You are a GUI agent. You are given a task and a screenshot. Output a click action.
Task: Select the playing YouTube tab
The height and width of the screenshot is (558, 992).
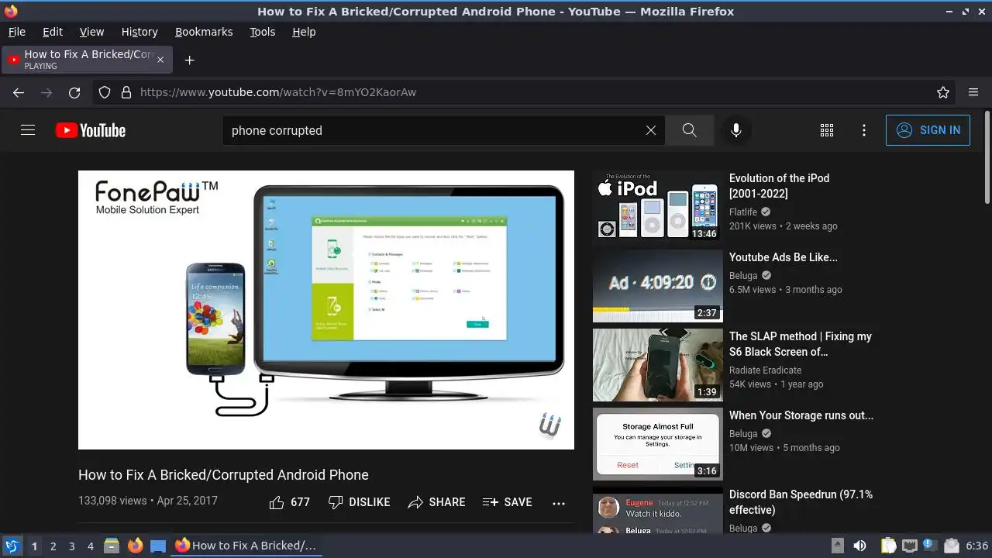[x=88, y=60]
